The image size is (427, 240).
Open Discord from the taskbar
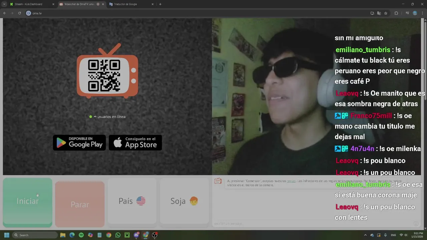point(136,235)
